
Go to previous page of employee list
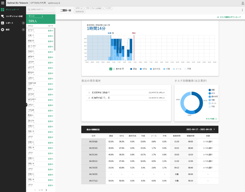click(x=34, y=190)
